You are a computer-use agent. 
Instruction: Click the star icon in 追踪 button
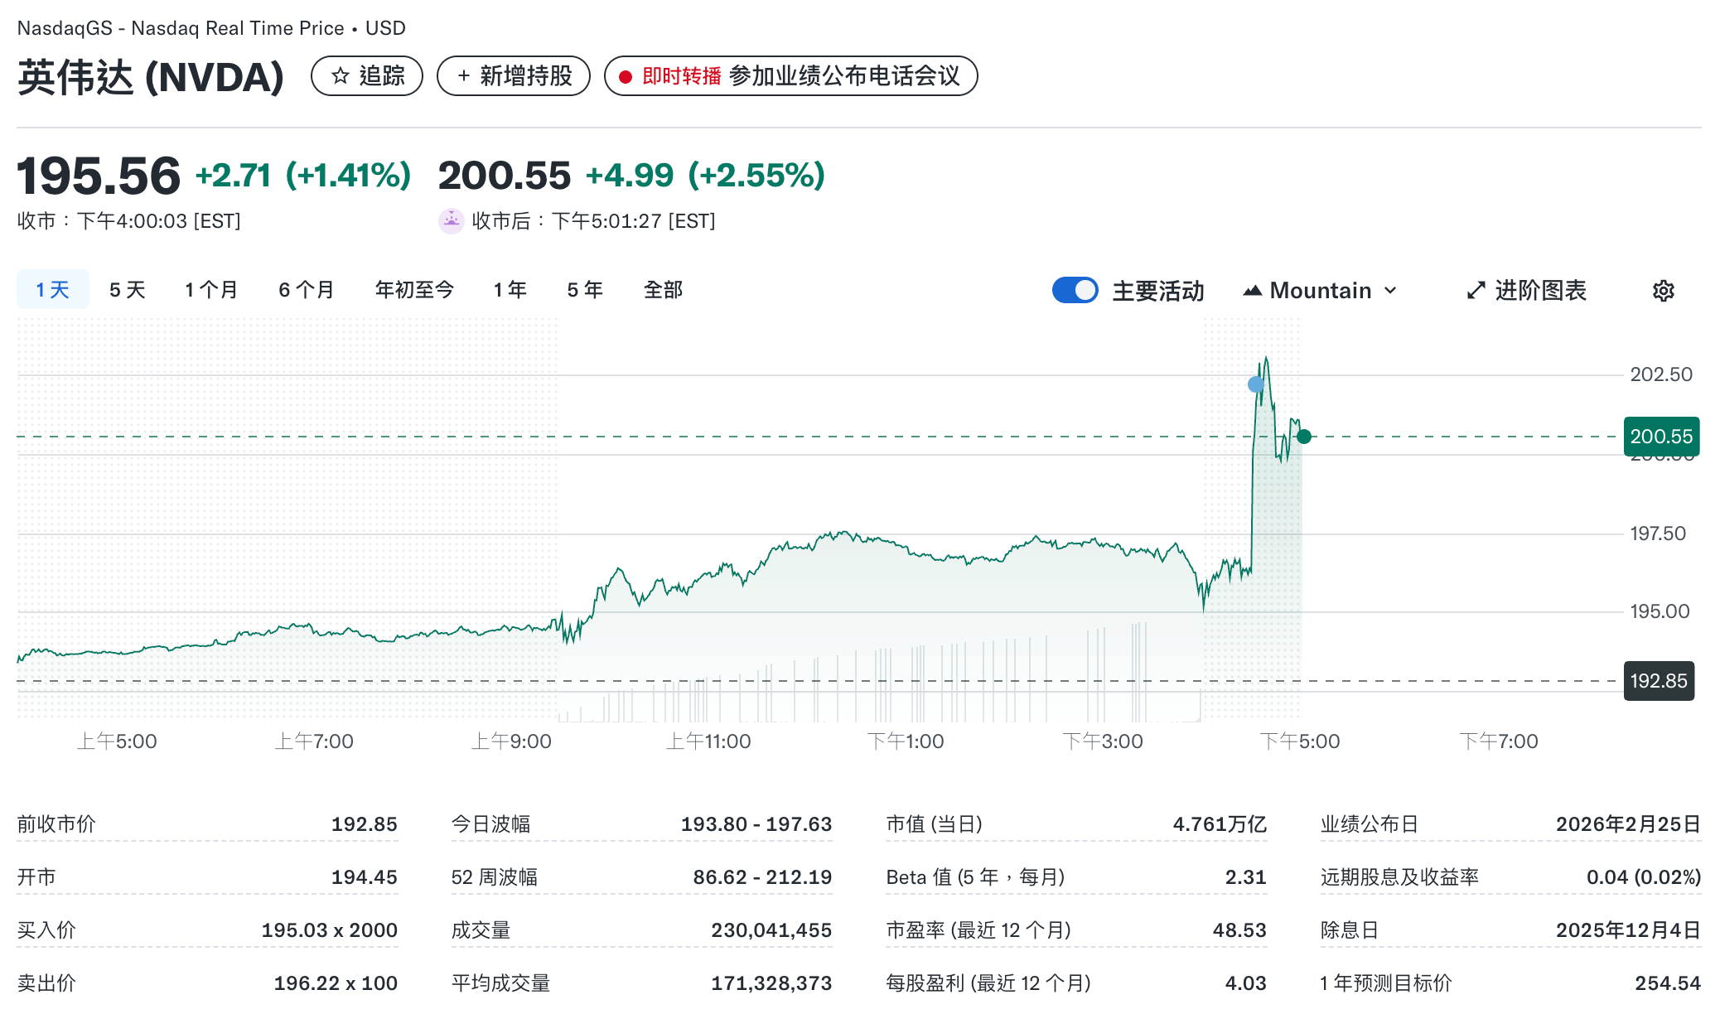[x=340, y=76]
